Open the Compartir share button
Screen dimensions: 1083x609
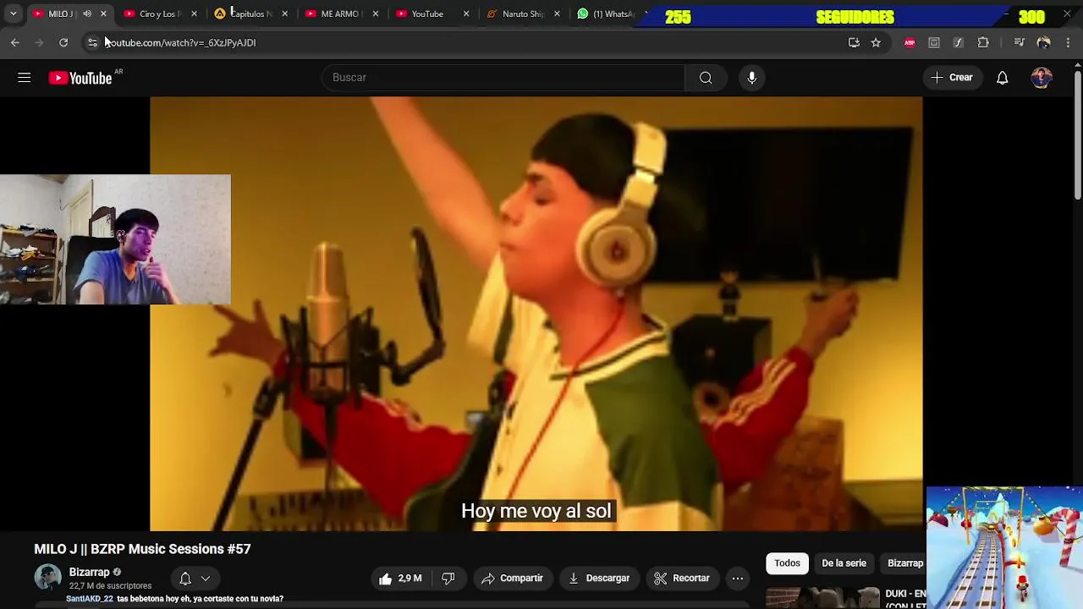[512, 579]
